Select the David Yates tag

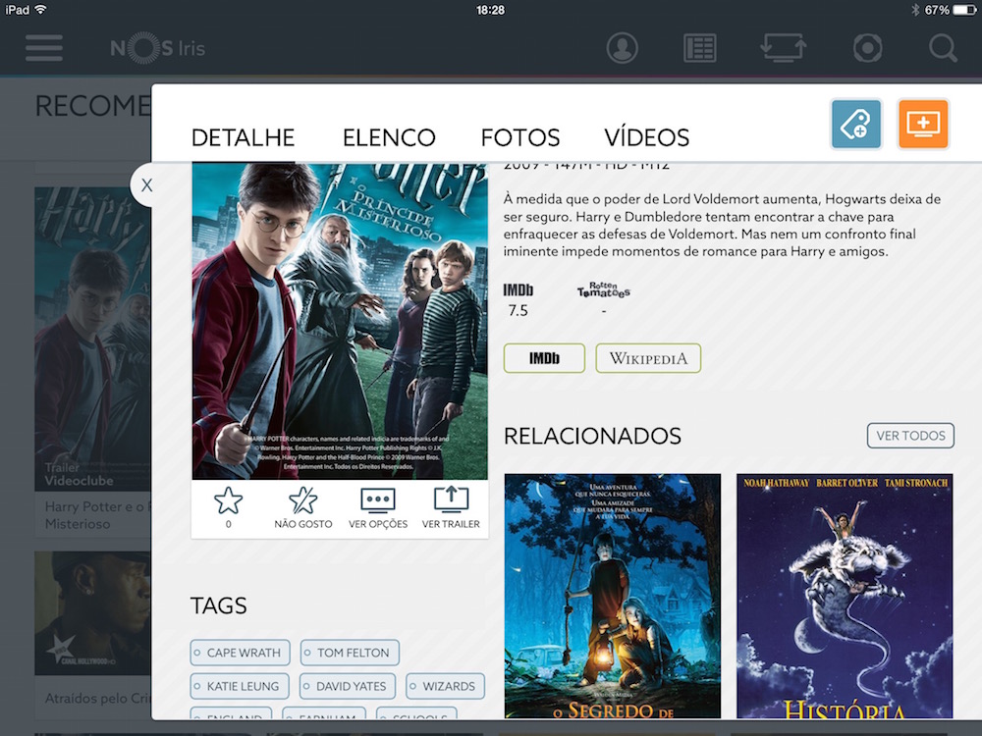(x=348, y=686)
